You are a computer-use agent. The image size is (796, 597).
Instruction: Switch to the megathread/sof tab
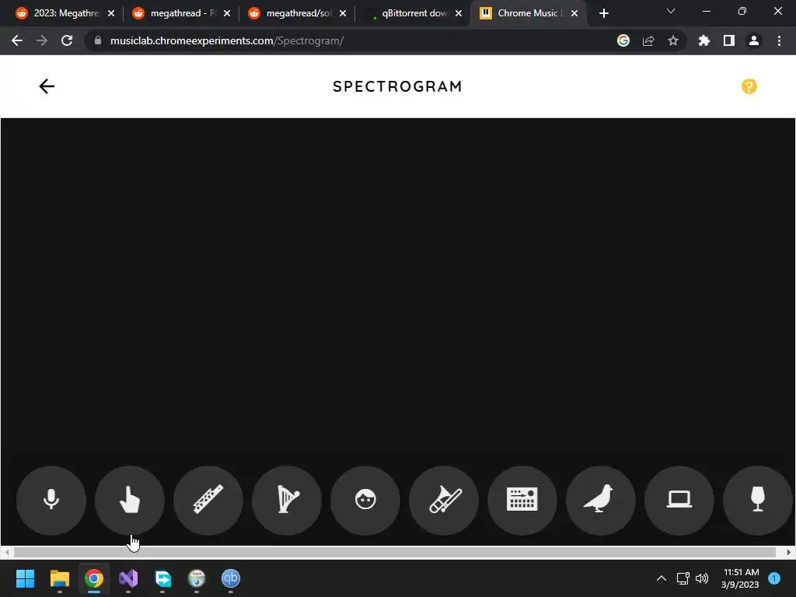298,13
